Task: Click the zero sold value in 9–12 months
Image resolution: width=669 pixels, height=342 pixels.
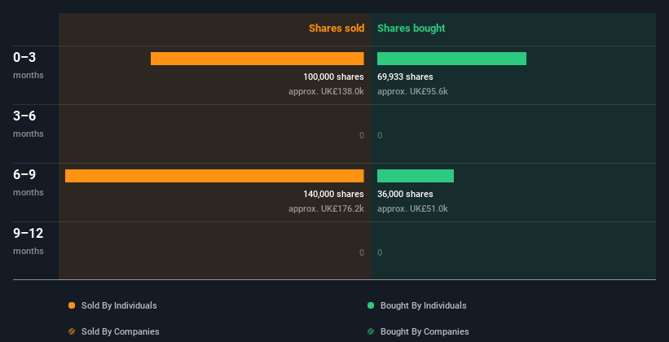Action: 362,253
